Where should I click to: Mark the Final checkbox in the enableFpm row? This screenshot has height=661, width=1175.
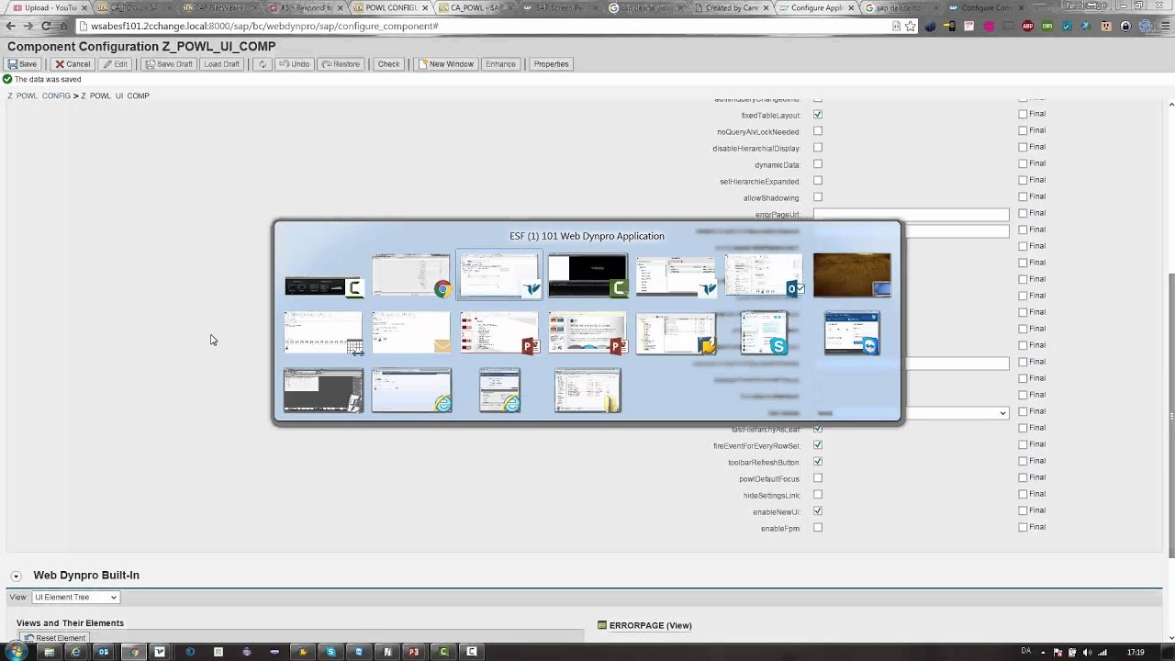(1023, 527)
